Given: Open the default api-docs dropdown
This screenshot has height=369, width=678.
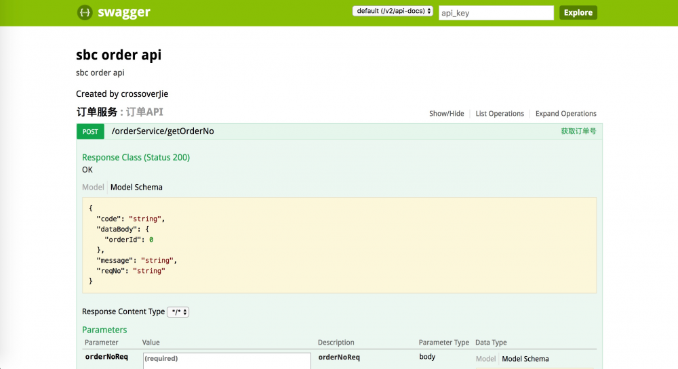Looking at the screenshot, I should click(x=393, y=12).
